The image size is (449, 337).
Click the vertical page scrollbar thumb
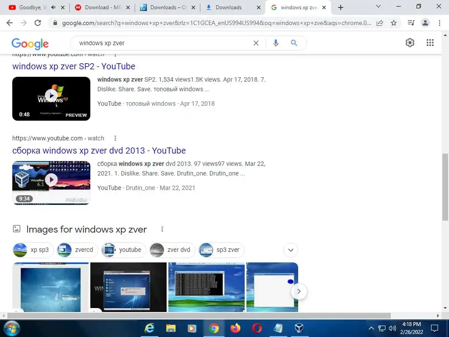445,187
